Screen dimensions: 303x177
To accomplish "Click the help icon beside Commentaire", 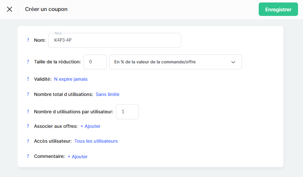I will click(x=28, y=156).
